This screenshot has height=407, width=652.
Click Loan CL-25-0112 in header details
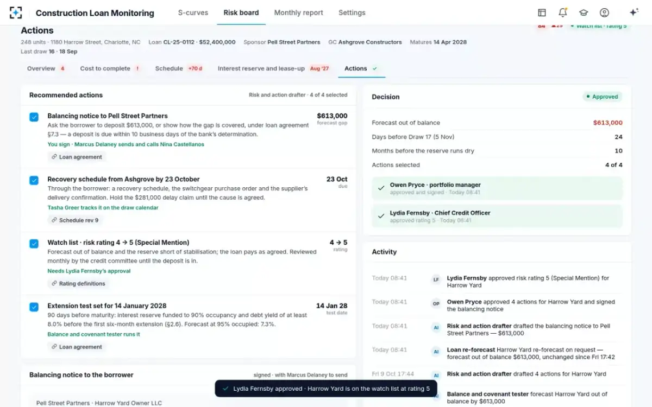coord(192,42)
